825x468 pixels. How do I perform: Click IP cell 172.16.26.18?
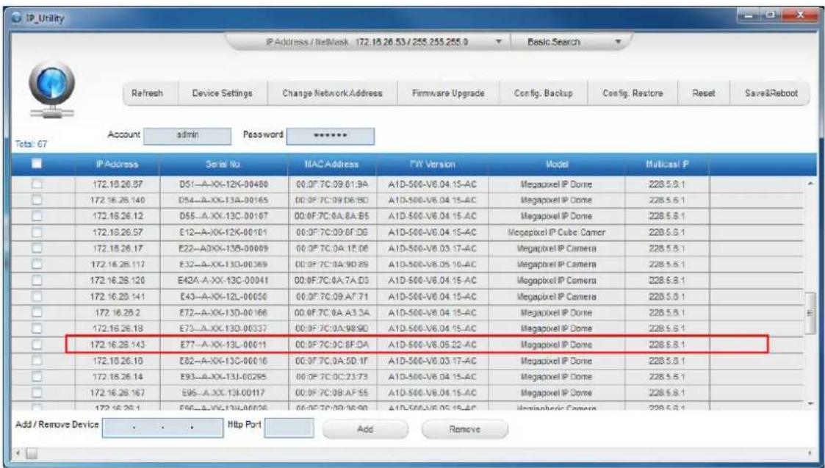pos(118,329)
